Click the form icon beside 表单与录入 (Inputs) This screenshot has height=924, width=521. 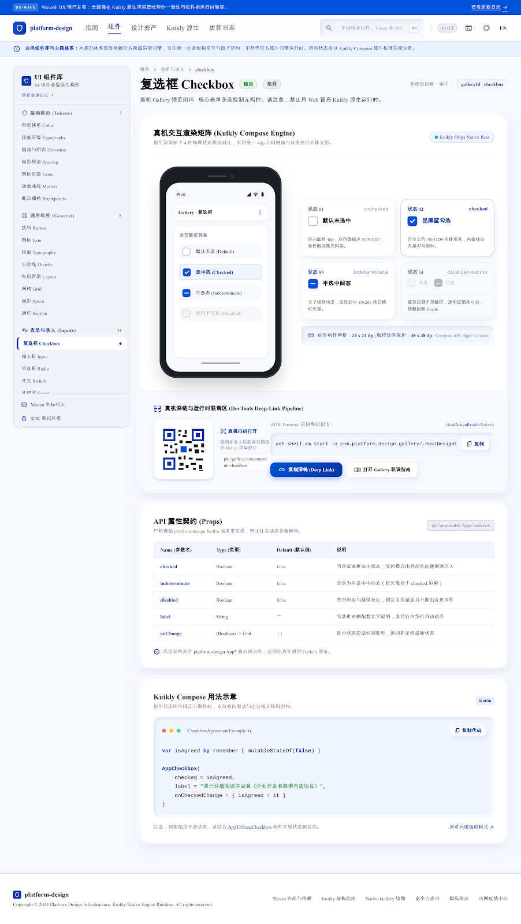tap(24, 330)
